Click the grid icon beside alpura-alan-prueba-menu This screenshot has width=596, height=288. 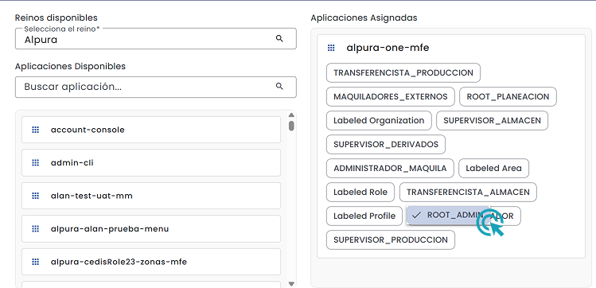(35, 228)
